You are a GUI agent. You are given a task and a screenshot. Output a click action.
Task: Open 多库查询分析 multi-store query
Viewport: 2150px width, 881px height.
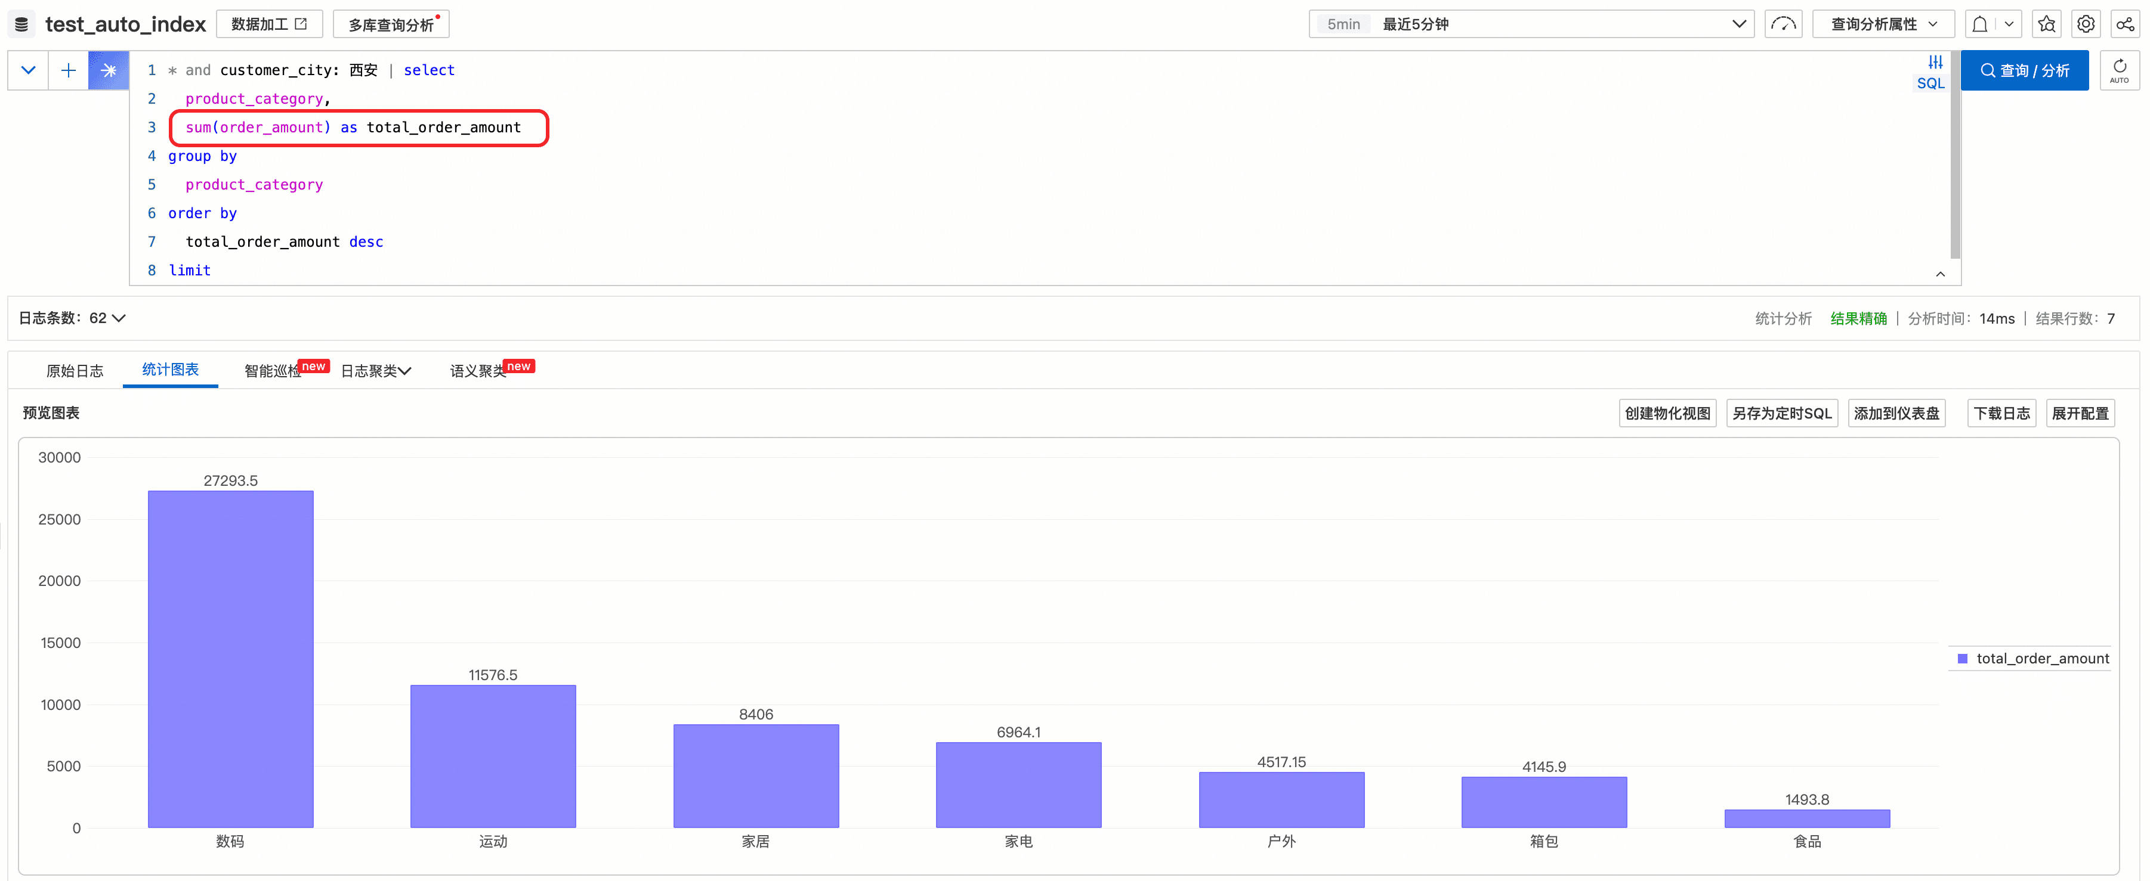coord(391,24)
